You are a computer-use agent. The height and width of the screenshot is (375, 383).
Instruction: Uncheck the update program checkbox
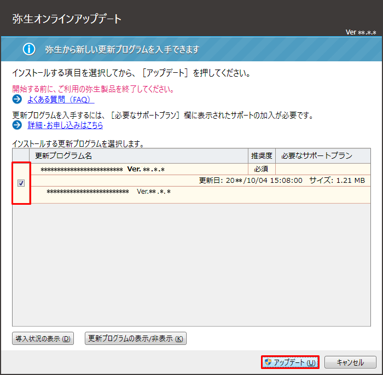tap(21, 183)
